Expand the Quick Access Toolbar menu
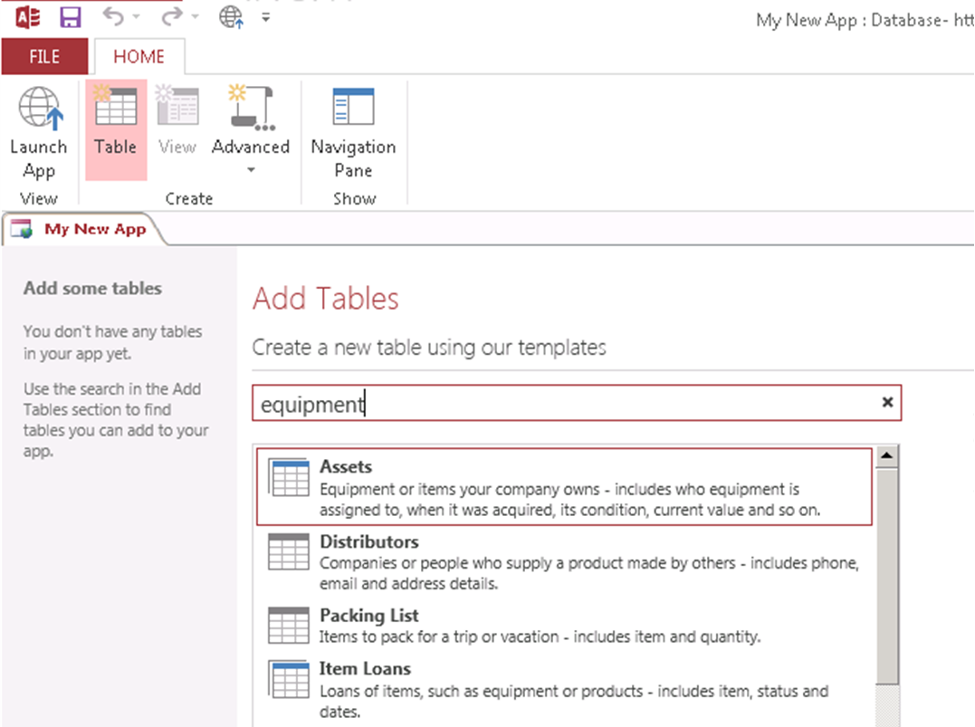 click(265, 18)
